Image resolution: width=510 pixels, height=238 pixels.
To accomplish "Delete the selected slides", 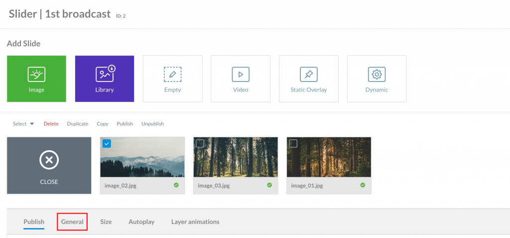I will click(x=51, y=124).
